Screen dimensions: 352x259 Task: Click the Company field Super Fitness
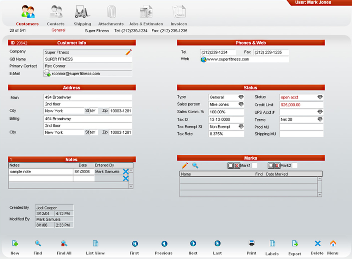click(88, 52)
